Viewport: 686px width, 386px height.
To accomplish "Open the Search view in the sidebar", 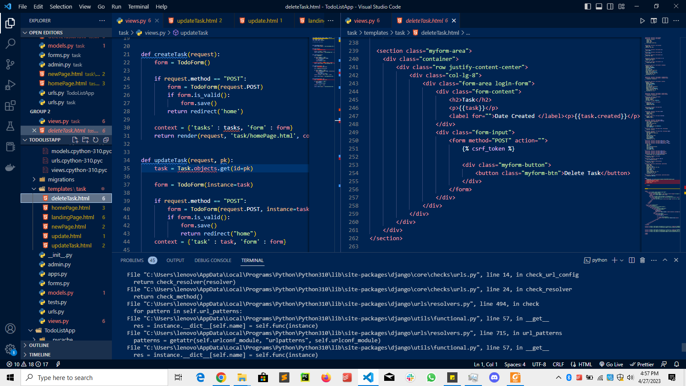I will (x=10, y=43).
